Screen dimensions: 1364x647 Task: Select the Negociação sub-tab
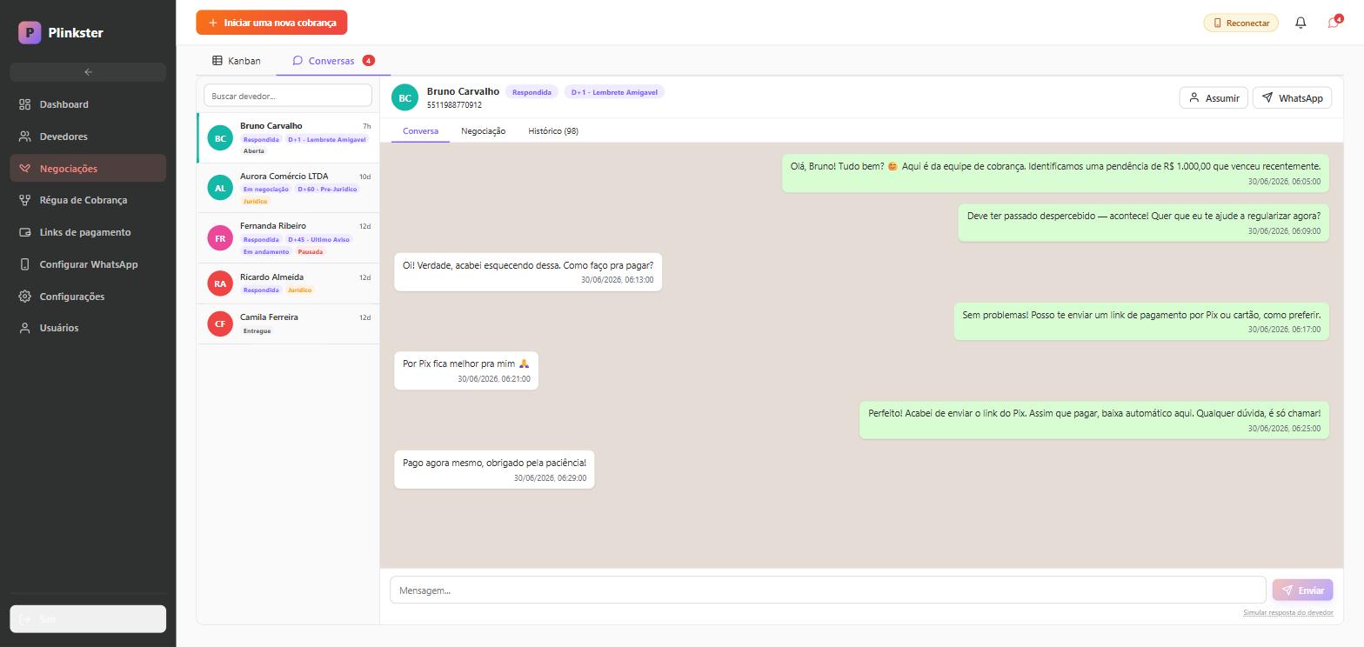[483, 130]
